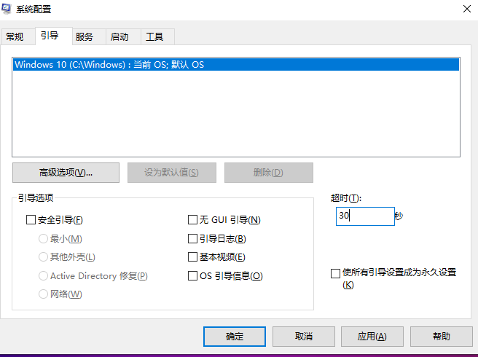Image resolution: width=478 pixels, height=357 pixels.
Task: Check 使所有引导设置成为永久设置(K)
Action: pyautogui.click(x=335, y=273)
